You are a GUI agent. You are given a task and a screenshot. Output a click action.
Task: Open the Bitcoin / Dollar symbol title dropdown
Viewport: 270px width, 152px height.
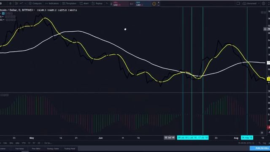click(17, 10)
